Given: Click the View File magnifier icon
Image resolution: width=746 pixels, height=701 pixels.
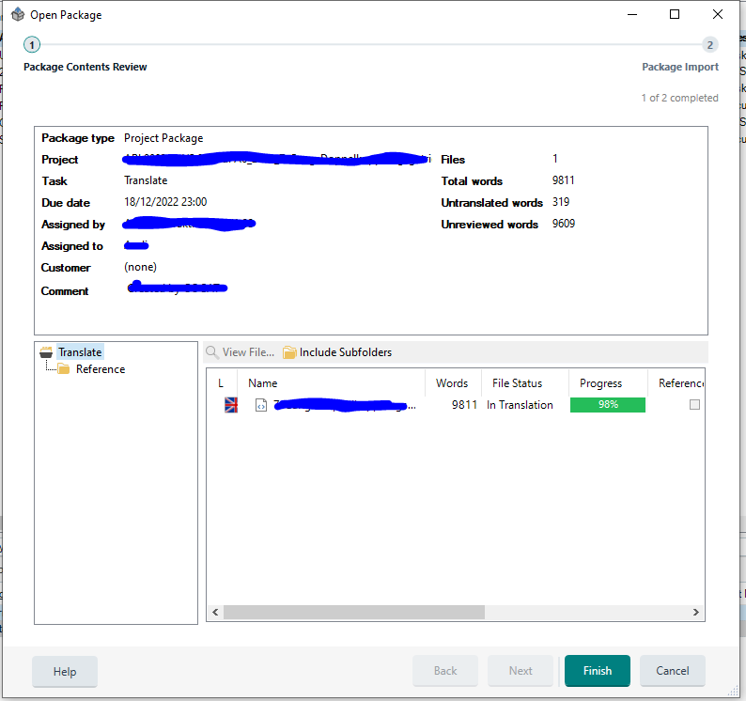Looking at the screenshot, I should [x=211, y=352].
